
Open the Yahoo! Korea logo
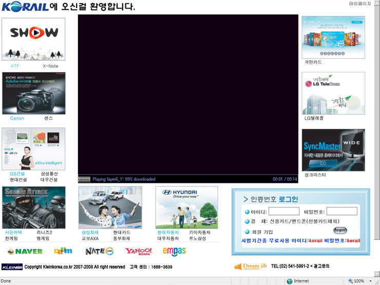138,251
